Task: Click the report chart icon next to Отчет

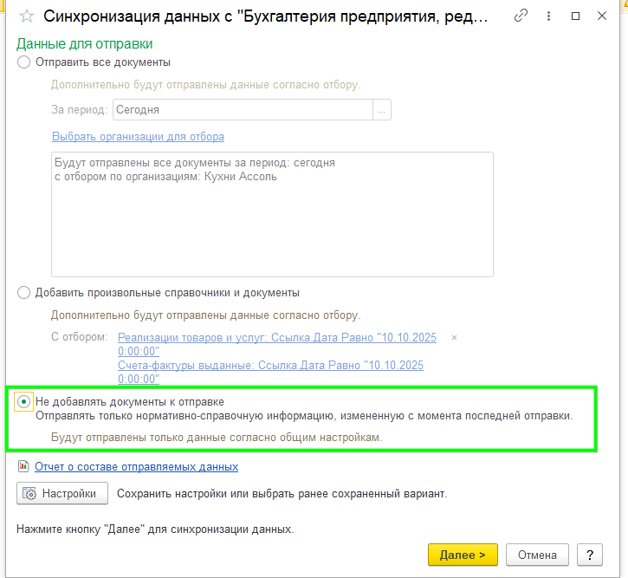Action: 23,466
